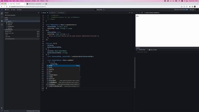
Task: Click the info icon beside the project title
Action: click(104, 10)
